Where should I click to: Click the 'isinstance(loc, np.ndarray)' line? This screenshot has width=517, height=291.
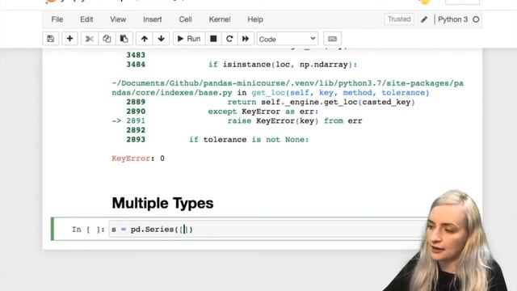[283, 65]
